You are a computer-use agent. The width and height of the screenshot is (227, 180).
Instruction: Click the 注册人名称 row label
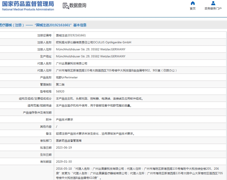(44, 42)
